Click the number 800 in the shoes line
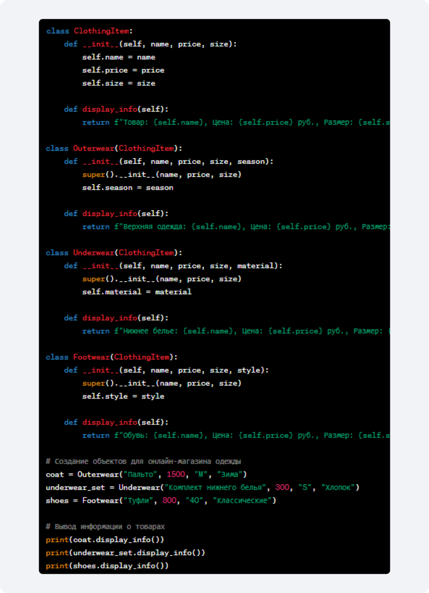 click(x=169, y=501)
